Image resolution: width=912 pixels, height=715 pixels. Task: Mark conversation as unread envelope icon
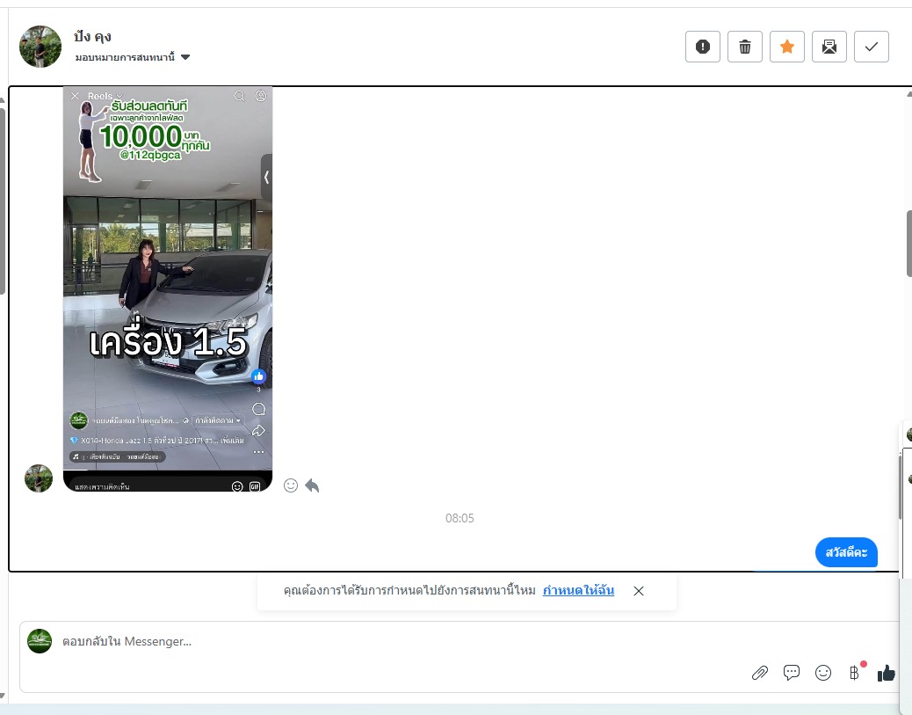tap(829, 47)
